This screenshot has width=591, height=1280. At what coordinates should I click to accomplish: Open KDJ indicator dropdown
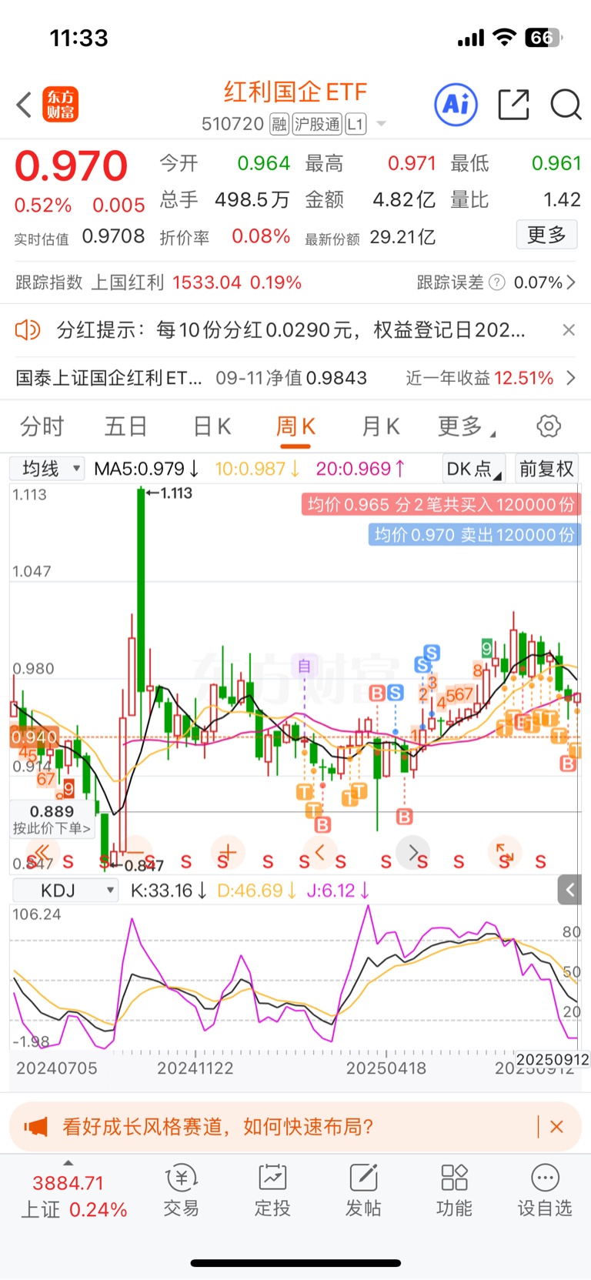tap(65, 891)
